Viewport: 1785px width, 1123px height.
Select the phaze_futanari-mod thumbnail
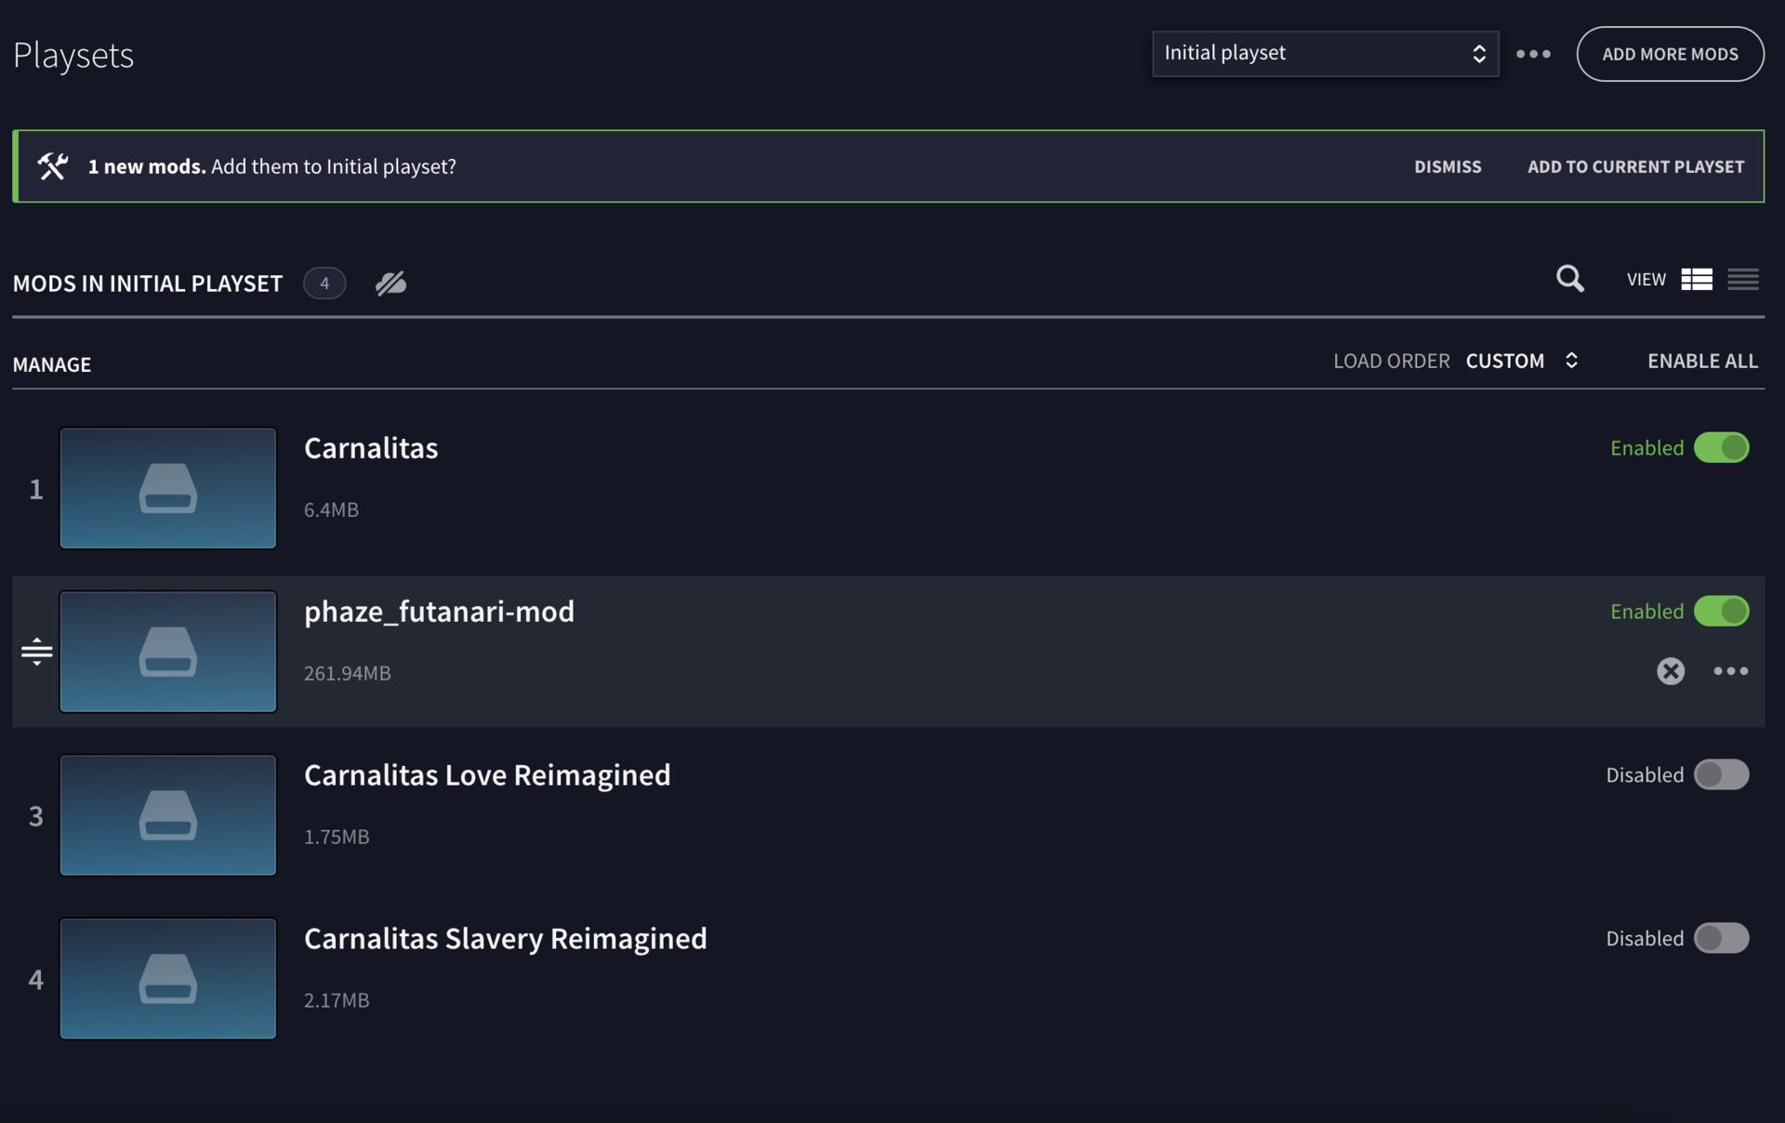[168, 652]
